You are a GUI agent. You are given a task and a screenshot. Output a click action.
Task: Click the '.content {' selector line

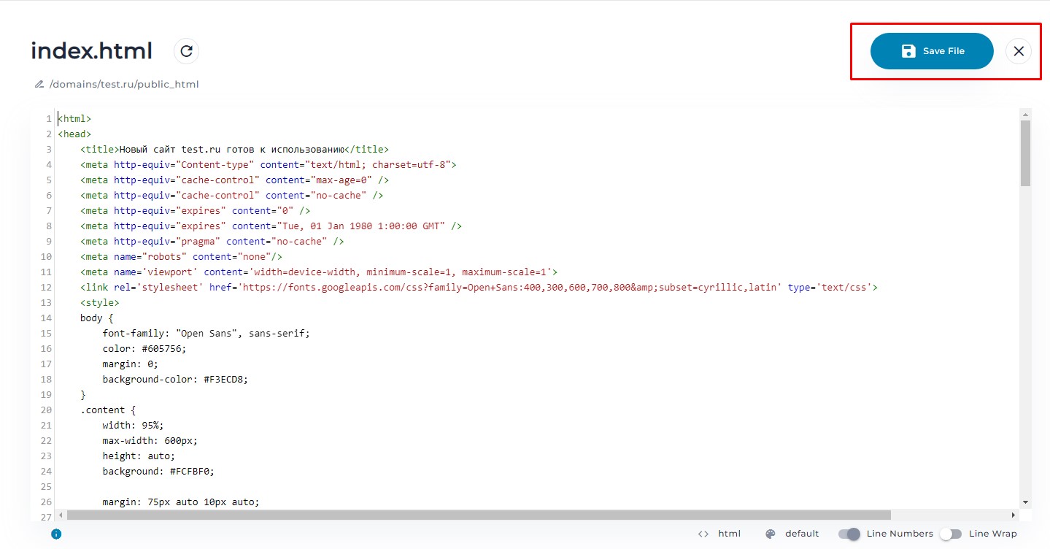[x=108, y=410]
